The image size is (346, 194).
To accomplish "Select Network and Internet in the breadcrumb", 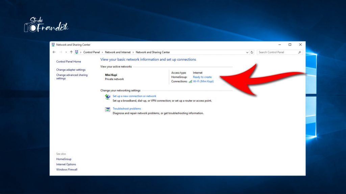I will tap(118, 52).
